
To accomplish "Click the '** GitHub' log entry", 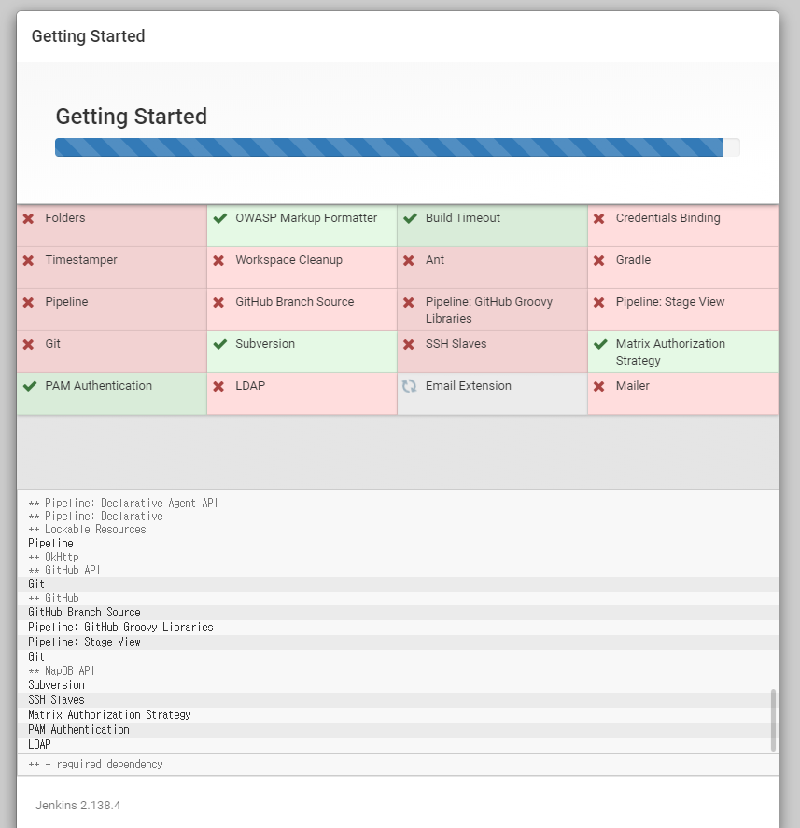I will [53, 599].
